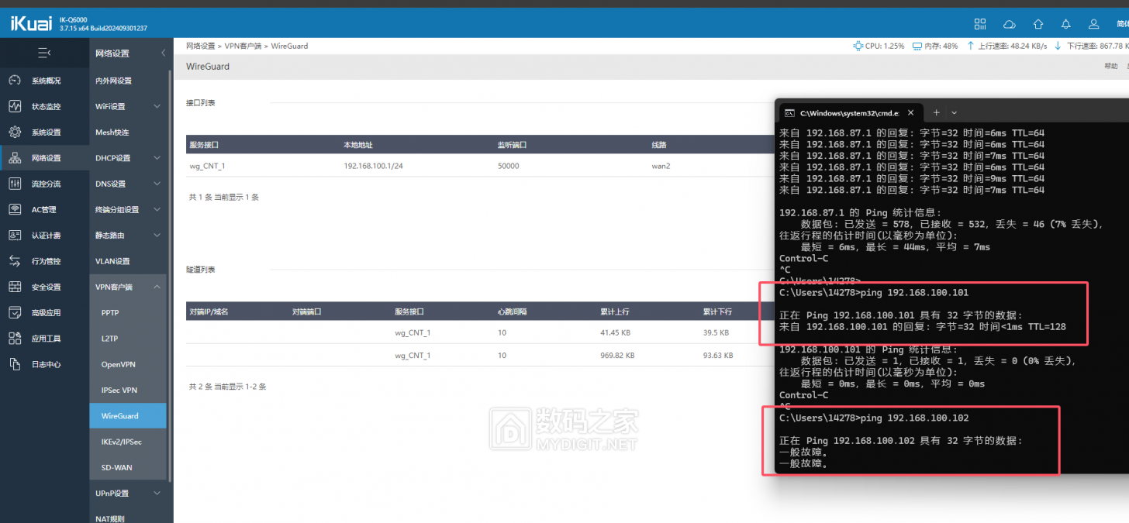Expand the DHCP设置 submenu
This screenshot has width=1129, height=523.
[128, 158]
